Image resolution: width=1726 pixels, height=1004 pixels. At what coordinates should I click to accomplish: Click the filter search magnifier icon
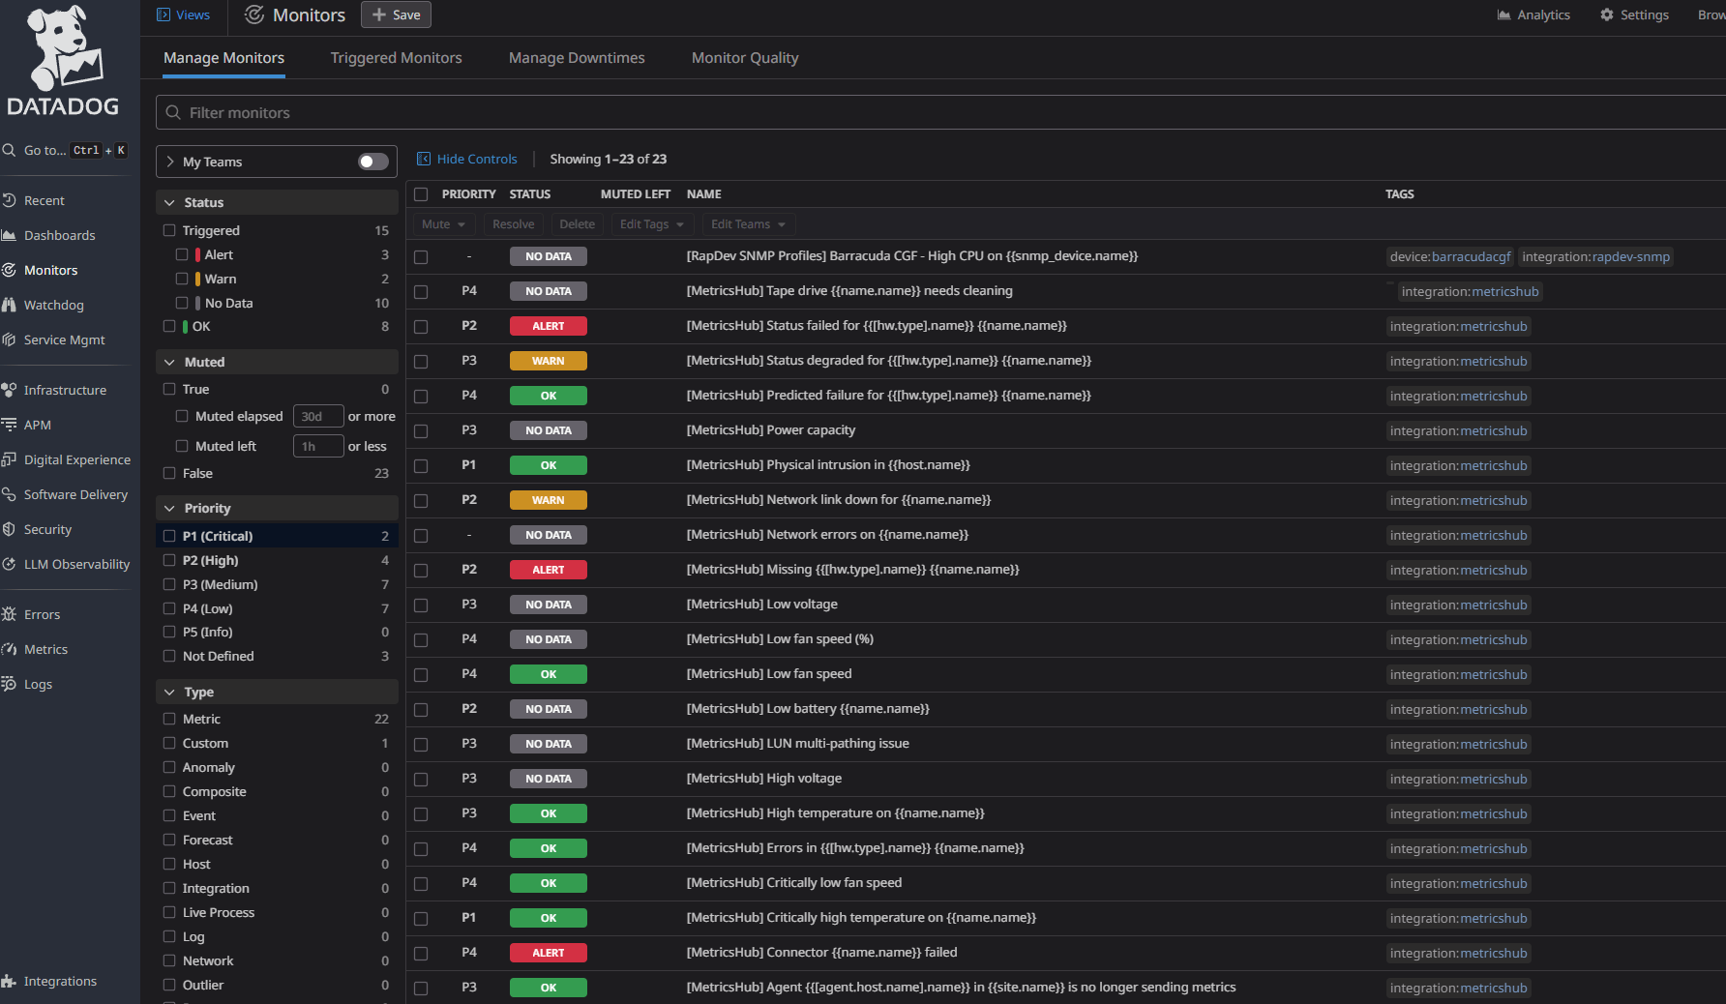tap(173, 112)
